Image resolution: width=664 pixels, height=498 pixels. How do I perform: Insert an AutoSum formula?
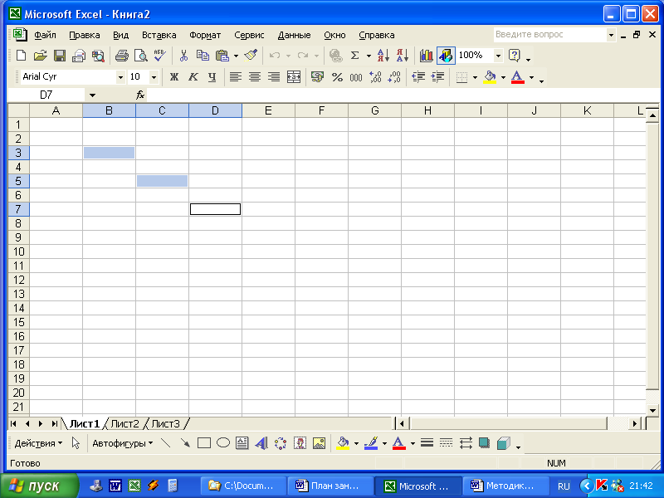click(355, 56)
